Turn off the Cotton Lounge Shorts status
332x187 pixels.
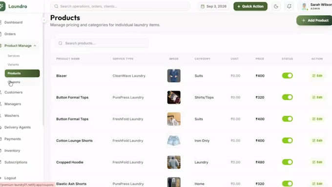(x=287, y=141)
